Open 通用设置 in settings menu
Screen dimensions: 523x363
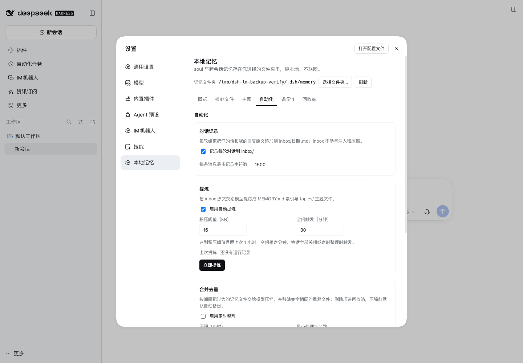pos(150,67)
